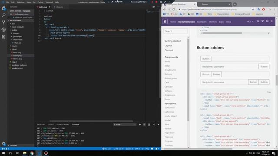
Task: Split the terminal pane
Action: coord(144,124)
